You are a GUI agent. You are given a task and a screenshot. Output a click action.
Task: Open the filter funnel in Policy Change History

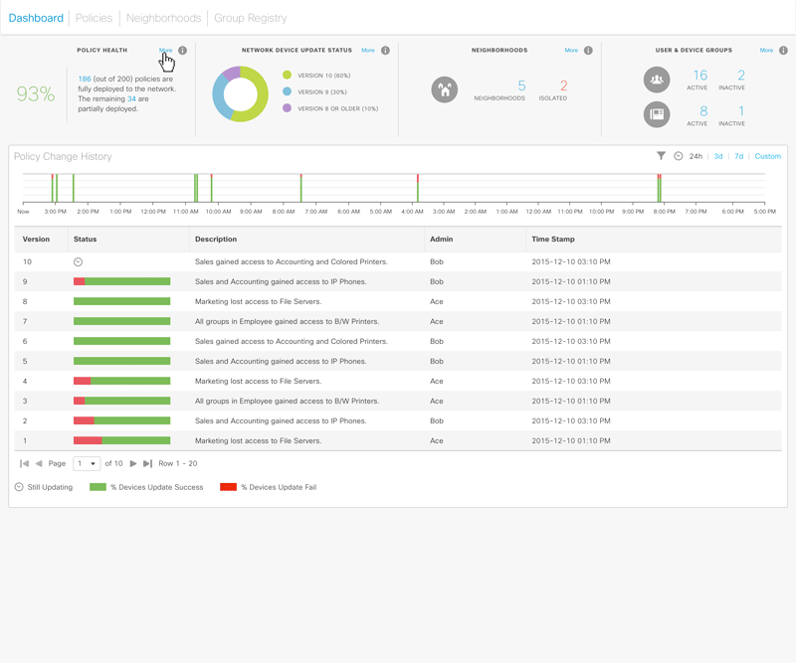pyautogui.click(x=661, y=156)
